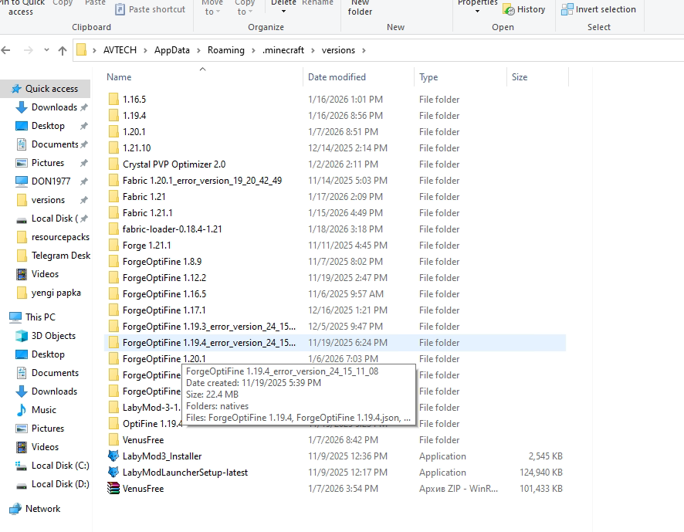Click the Up directory arrow icon
The width and height of the screenshot is (684, 532).
coord(63,51)
